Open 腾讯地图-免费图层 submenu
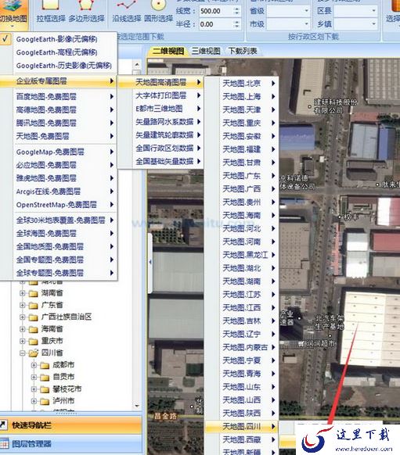This screenshot has height=455, width=400. 59,123
